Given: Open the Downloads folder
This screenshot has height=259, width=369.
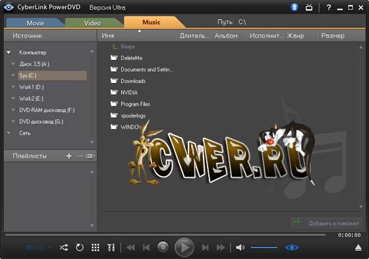Looking at the screenshot, I should click(133, 81).
